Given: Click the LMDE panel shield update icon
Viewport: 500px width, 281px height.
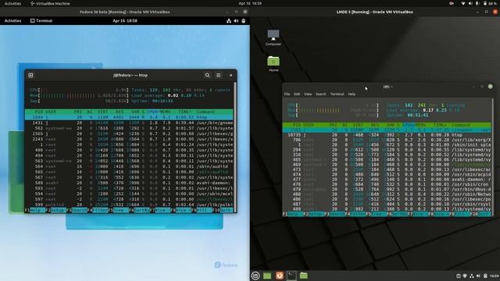Looking at the screenshot, I should pyautogui.click(x=465, y=276).
